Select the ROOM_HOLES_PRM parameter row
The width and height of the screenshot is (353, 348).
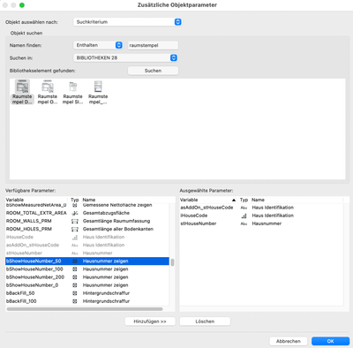pos(87,229)
